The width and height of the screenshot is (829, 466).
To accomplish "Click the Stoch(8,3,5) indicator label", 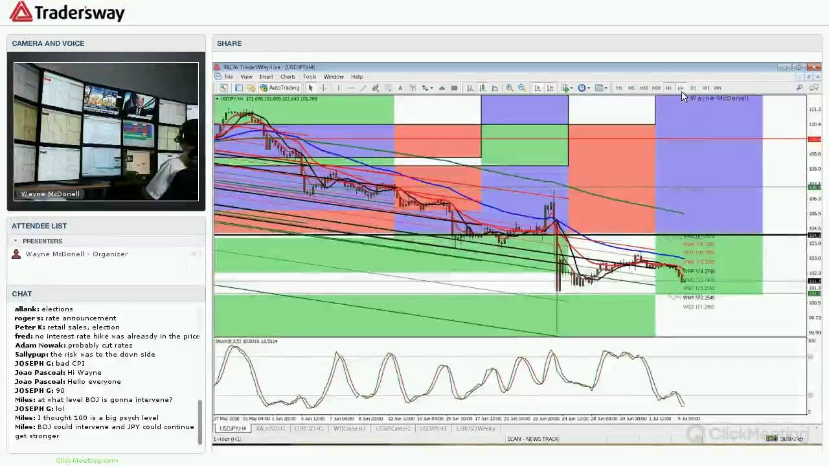I will click(246, 341).
